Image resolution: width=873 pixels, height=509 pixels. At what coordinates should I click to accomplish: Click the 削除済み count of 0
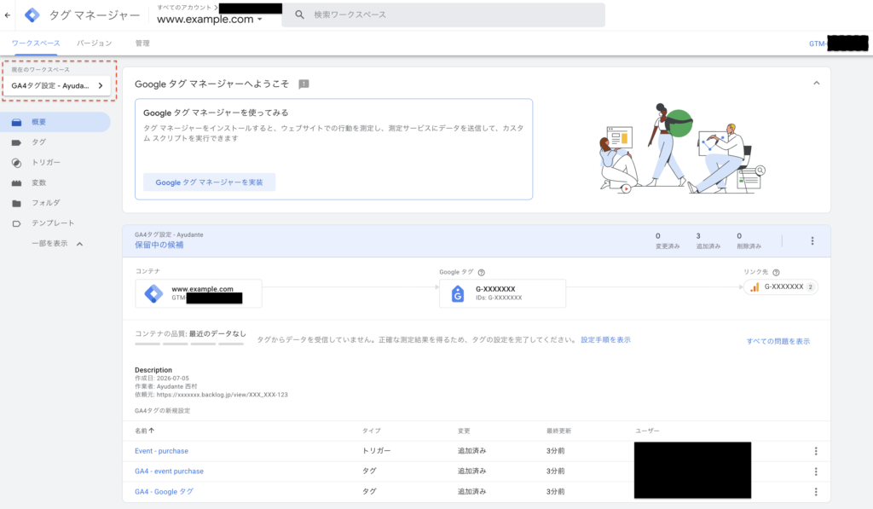(x=749, y=240)
